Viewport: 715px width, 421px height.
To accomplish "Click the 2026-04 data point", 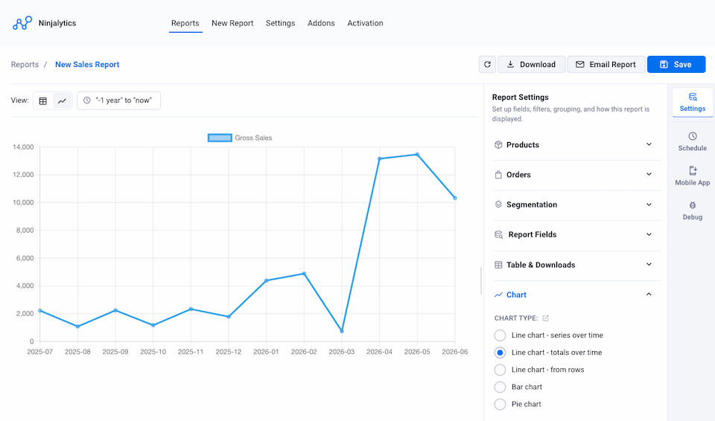I will [x=379, y=158].
